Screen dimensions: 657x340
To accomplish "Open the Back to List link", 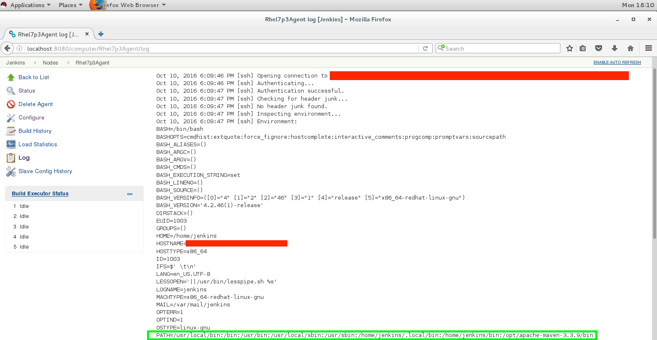I will click(x=34, y=78).
